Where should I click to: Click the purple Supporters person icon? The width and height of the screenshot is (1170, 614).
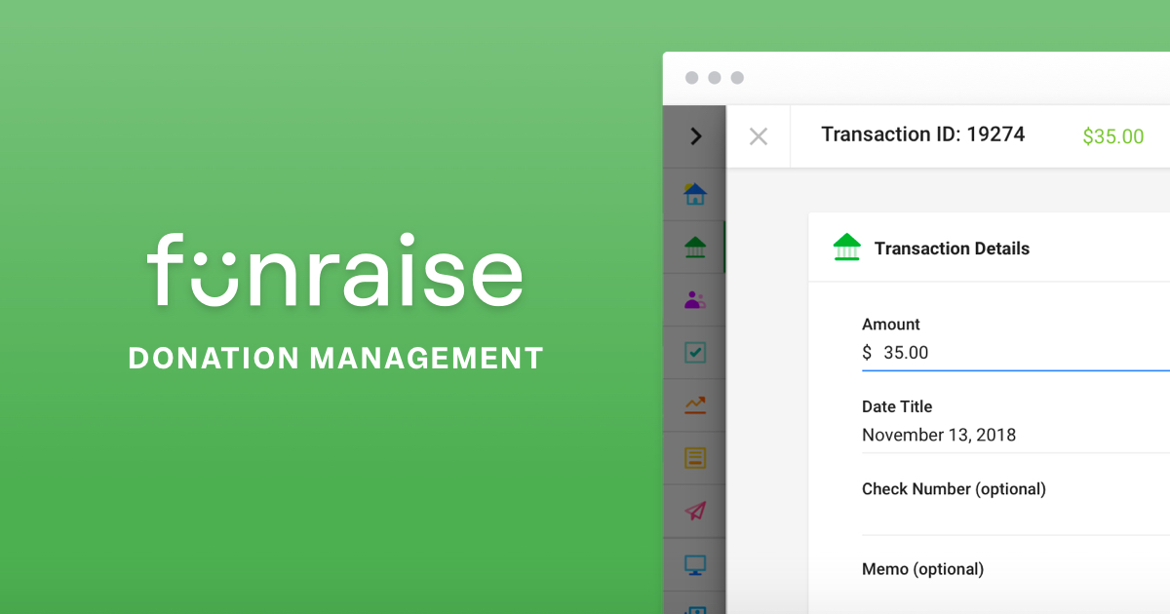(693, 299)
